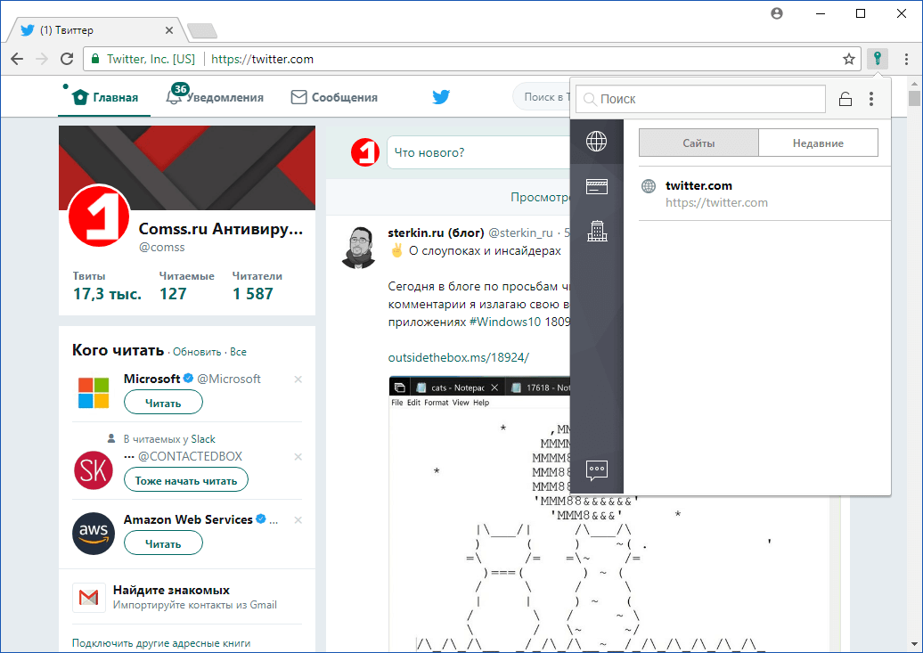Click the Twitter bird logo in the navigation bar
This screenshot has height=653, width=923.
(441, 96)
